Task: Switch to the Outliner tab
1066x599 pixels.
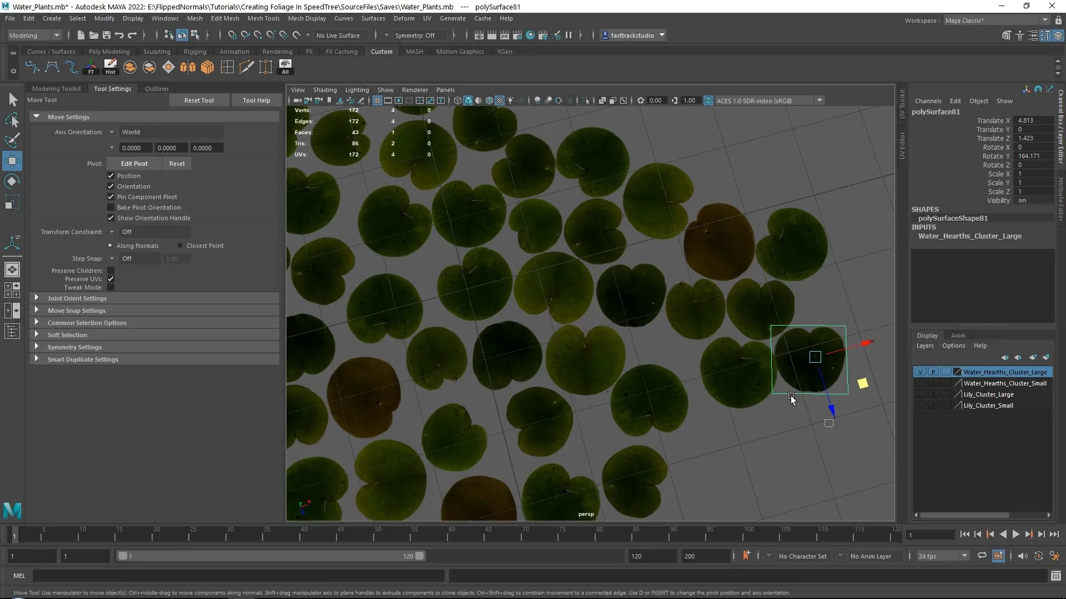Action: 157,89
